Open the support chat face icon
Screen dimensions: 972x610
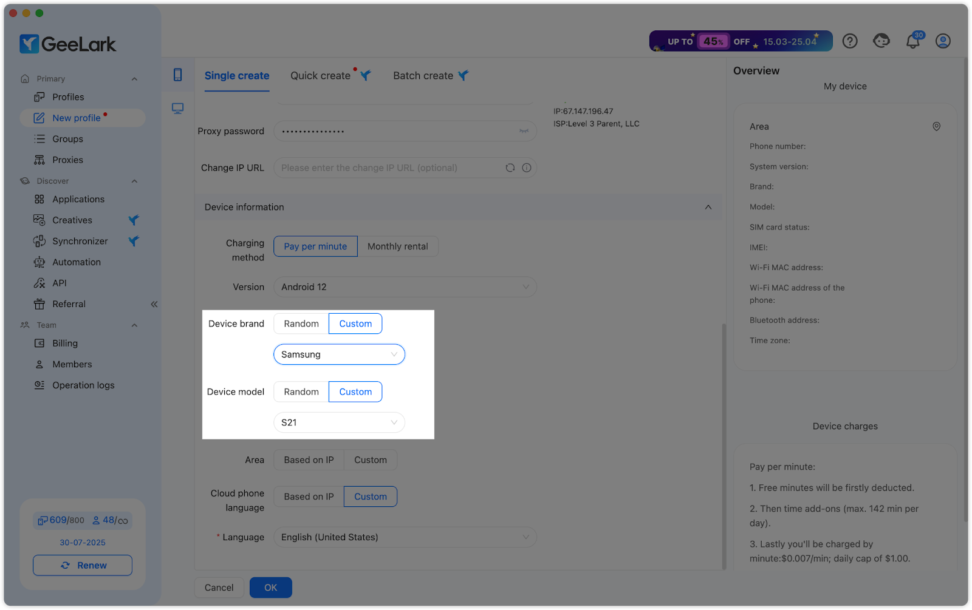881,41
